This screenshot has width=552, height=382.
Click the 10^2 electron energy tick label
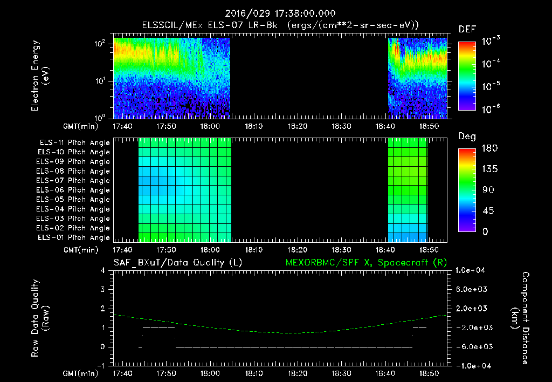(x=100, y=43)
